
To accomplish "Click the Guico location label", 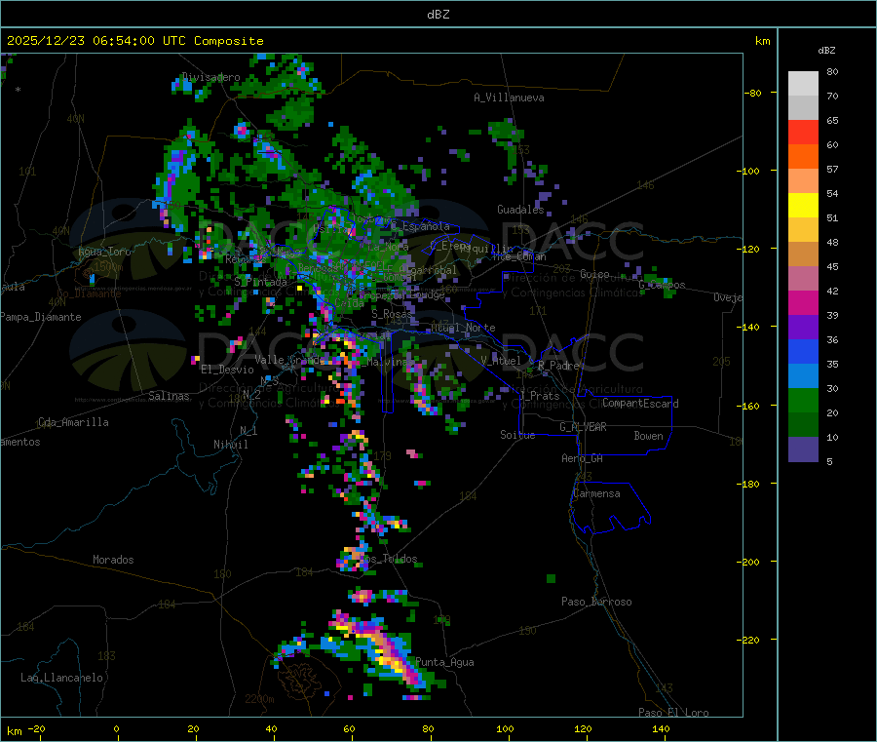I will 594,274.
